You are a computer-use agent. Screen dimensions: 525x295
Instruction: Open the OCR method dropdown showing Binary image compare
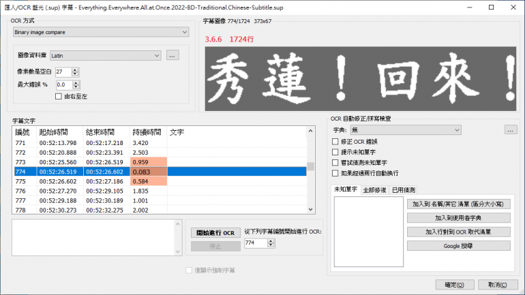101,32
